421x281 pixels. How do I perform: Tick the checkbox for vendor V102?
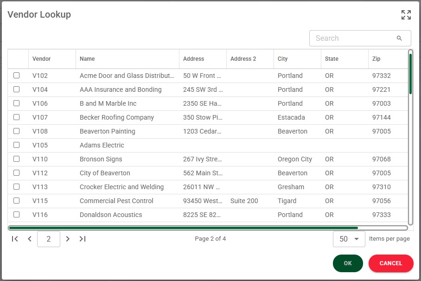pos(17,76)
